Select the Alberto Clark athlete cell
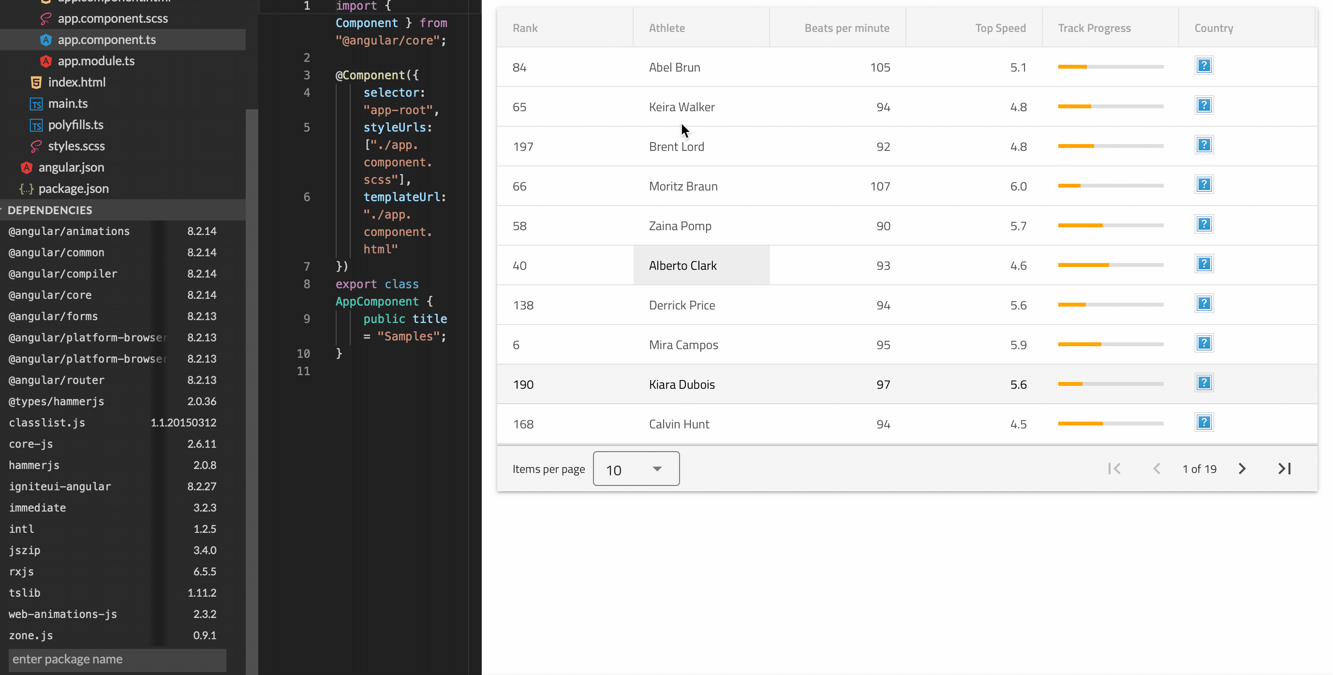 coord(701,265)
